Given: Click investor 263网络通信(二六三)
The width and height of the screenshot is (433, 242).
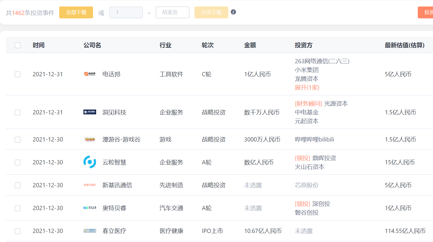Looking at the screenshot, I should [x=322, y=61].
